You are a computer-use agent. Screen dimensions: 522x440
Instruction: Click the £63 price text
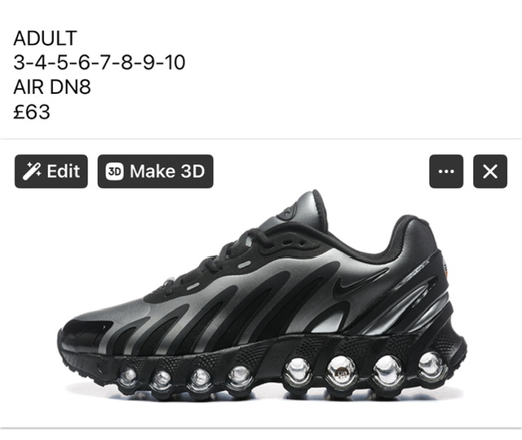32,112
